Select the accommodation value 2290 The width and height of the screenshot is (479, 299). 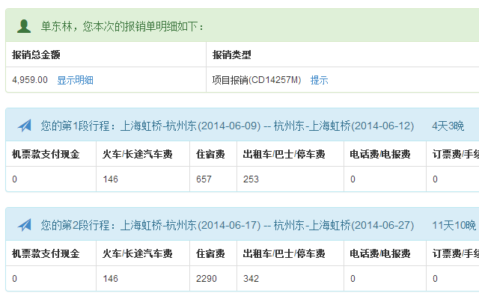coord(207,279)
